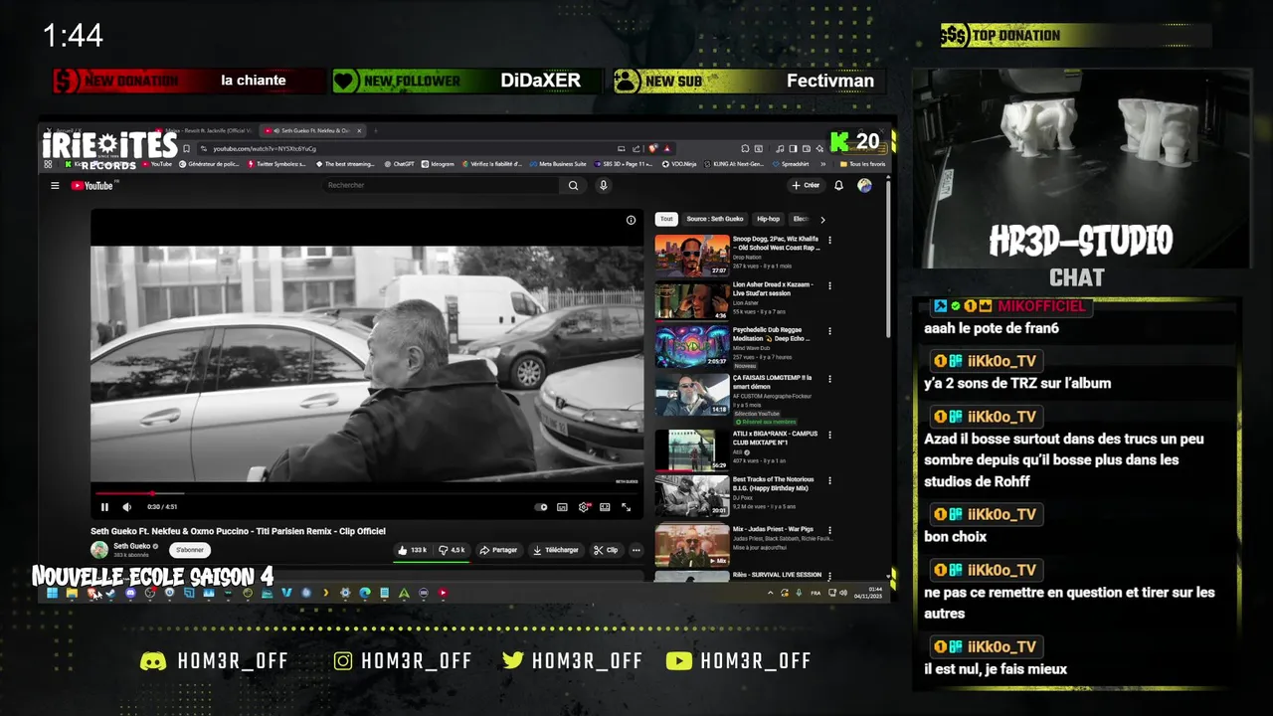Switch to the Seth Gueko Ft. Nekfeu tab
The image size is (1273, 716).
click(x=311, y=130)
